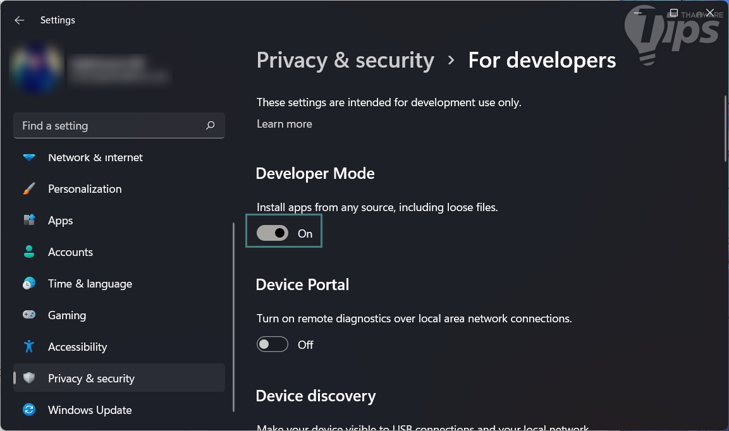Go to Privacy & security breadcrumb
The image size is (729, 431).
click(x=345, y=60)
